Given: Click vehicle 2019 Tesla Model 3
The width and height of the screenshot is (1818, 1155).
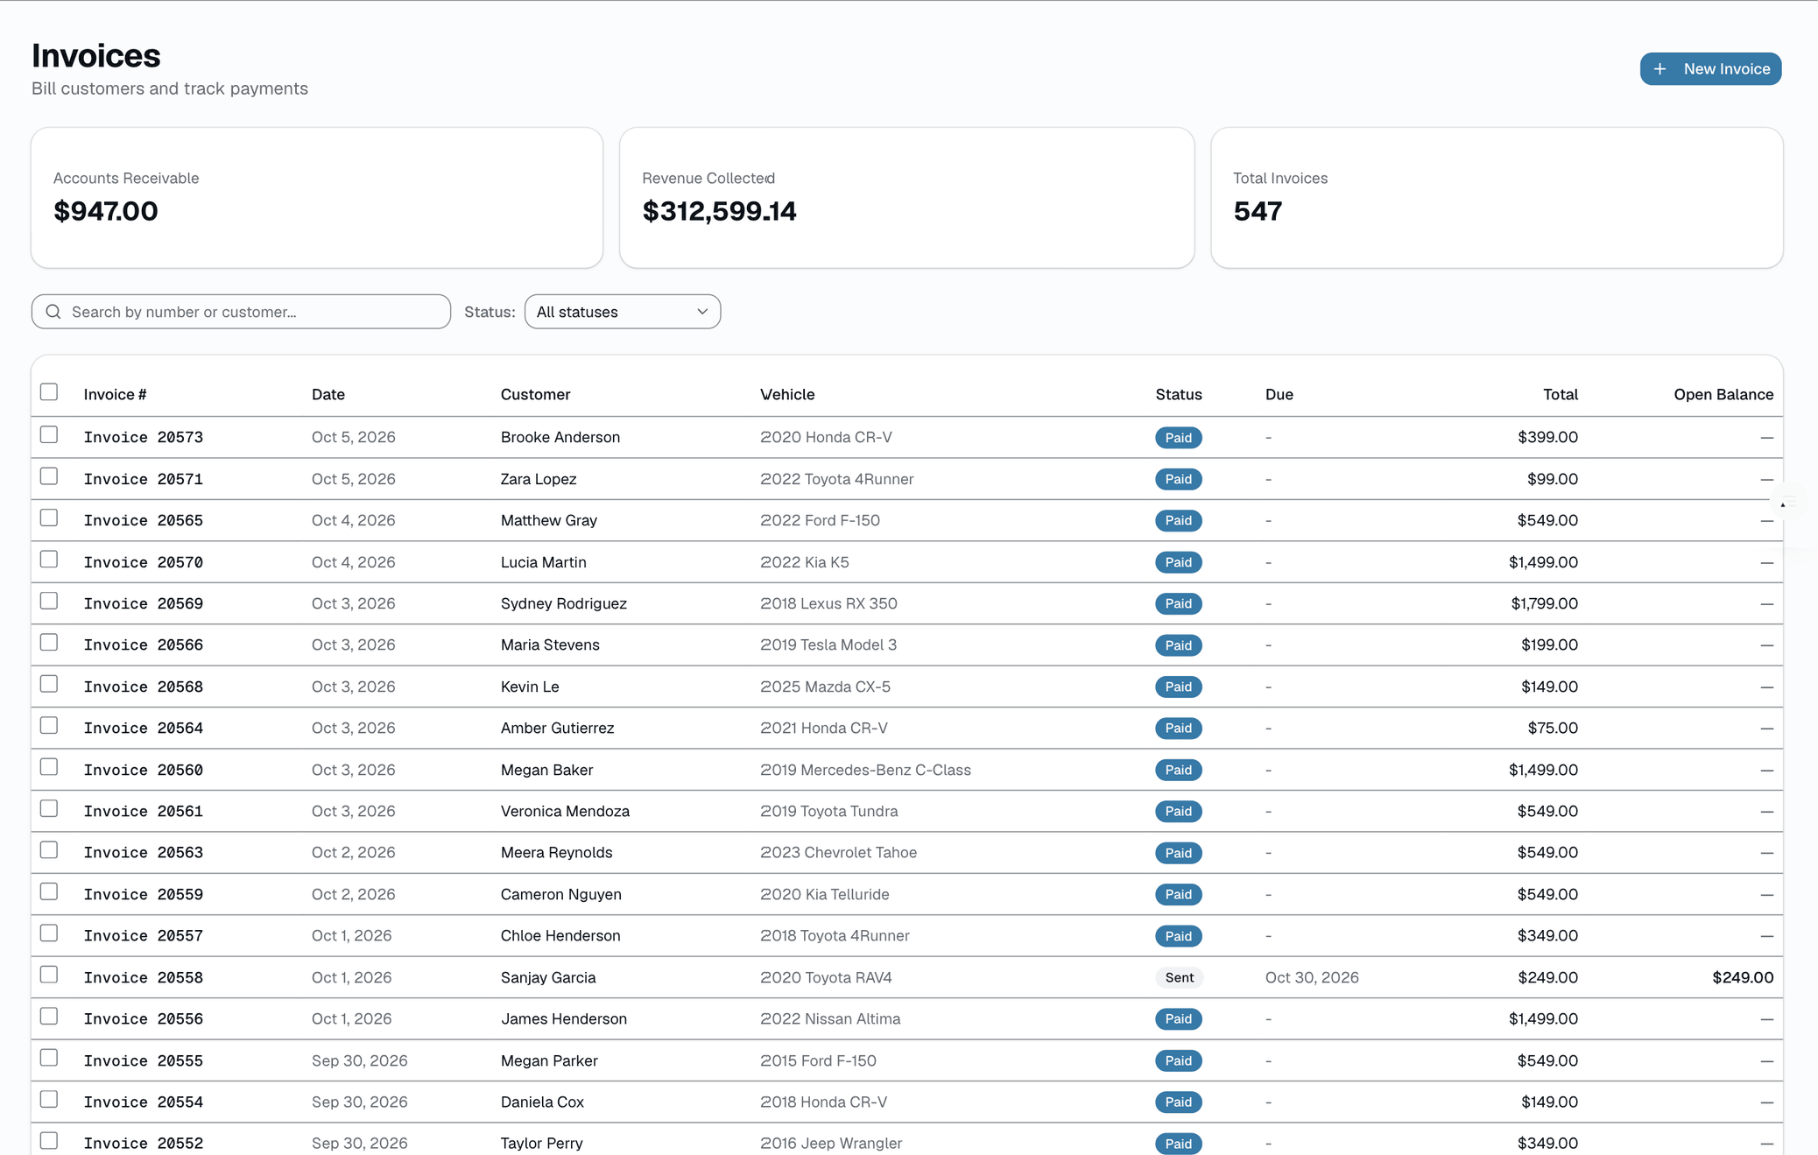Looking at the screenshot, I should tap(828, 644).
